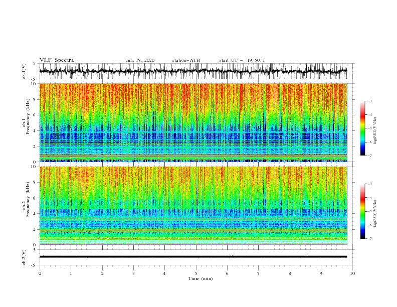
Task: Click the 'VLF Spectra' title text
Action: pyautogui.click(x=57, y=60)
